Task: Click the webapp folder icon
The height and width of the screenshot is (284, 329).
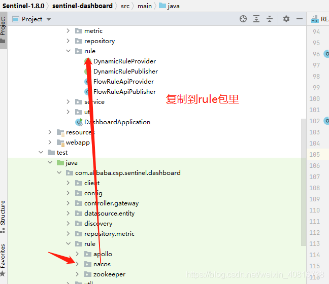Action: 60,143
